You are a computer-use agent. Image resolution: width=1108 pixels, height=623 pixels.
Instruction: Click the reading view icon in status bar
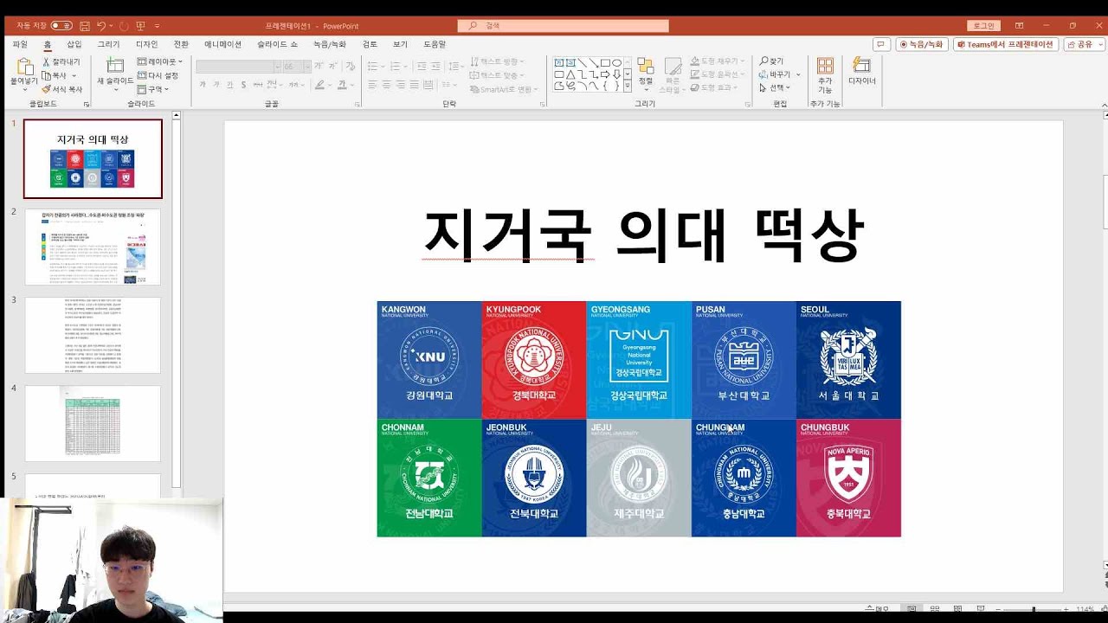pos(957,610)
